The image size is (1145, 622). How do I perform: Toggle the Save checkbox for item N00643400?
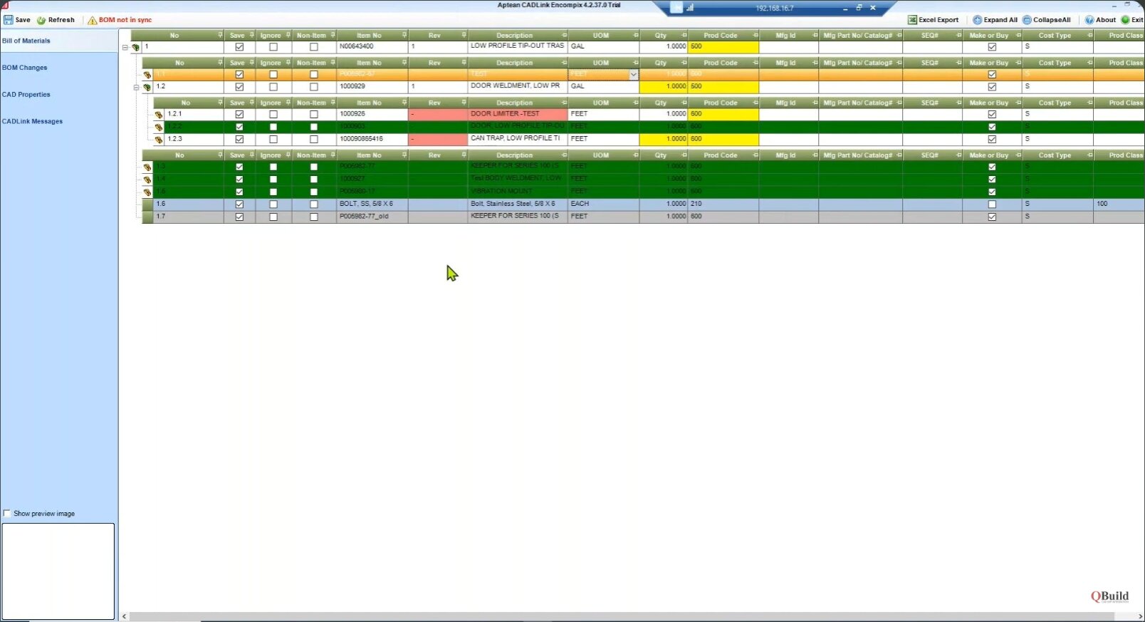click(239, 47)
